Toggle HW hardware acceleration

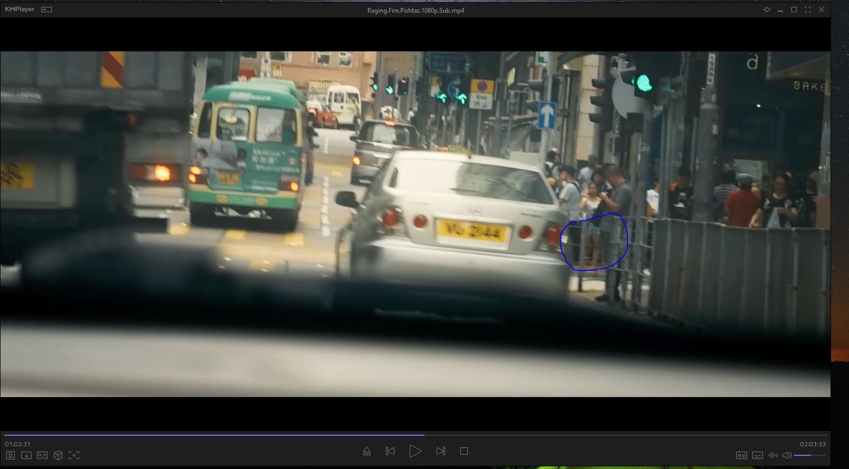point(741,455)
